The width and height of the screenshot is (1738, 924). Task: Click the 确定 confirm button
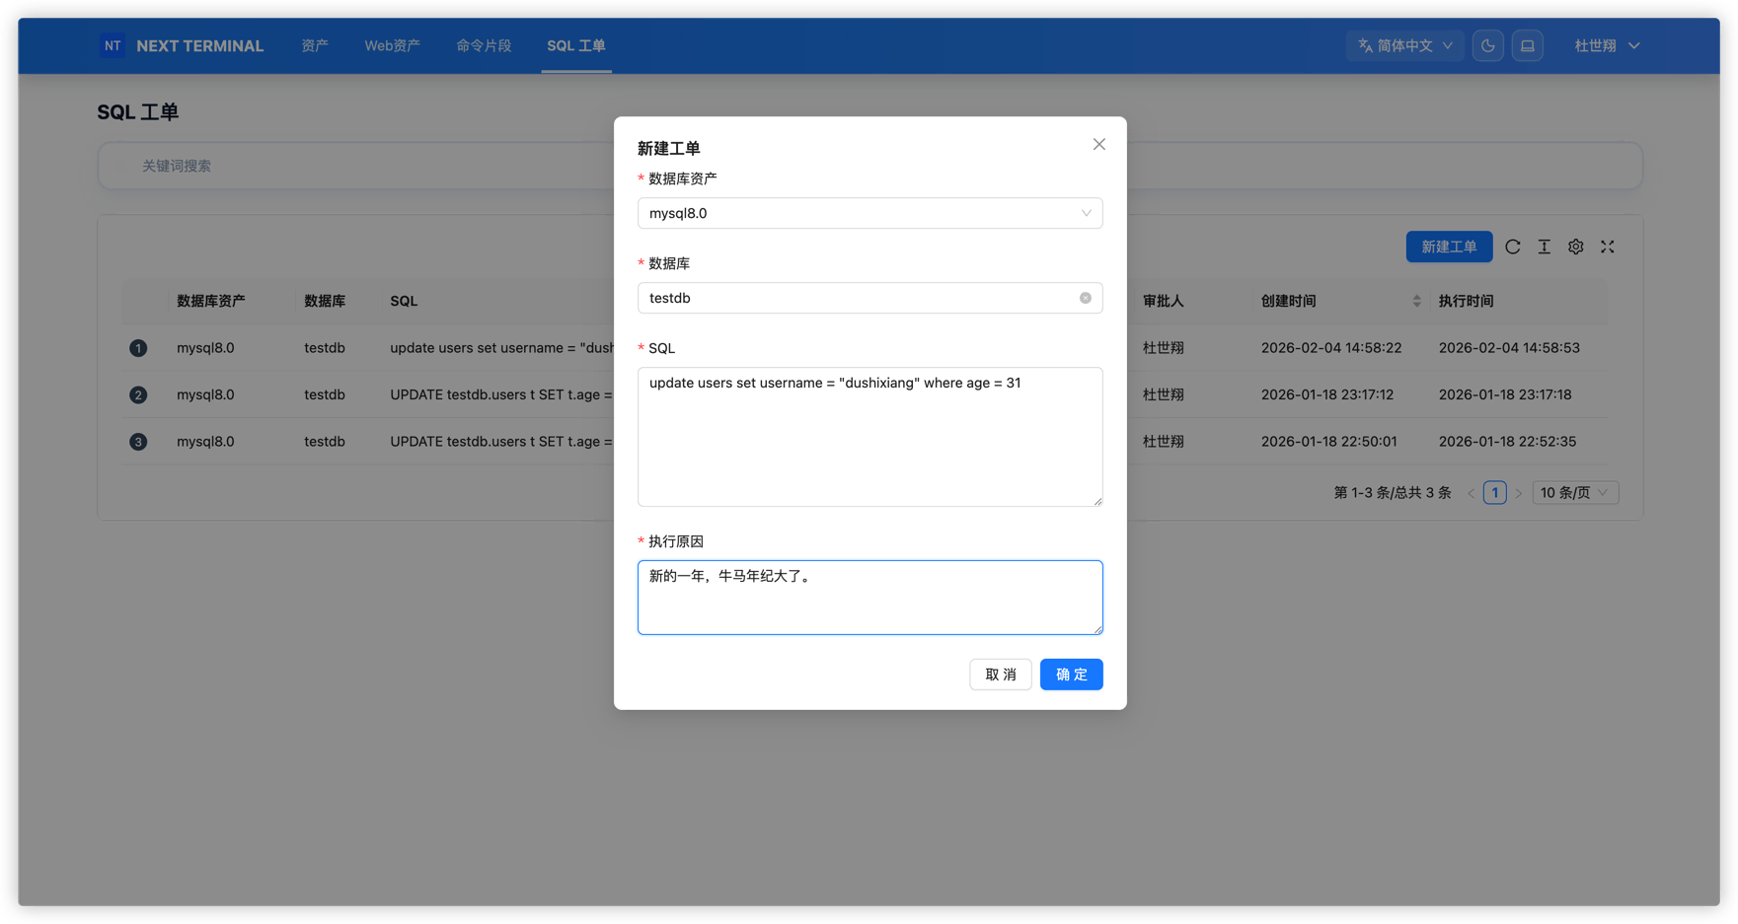[1071, 675]
